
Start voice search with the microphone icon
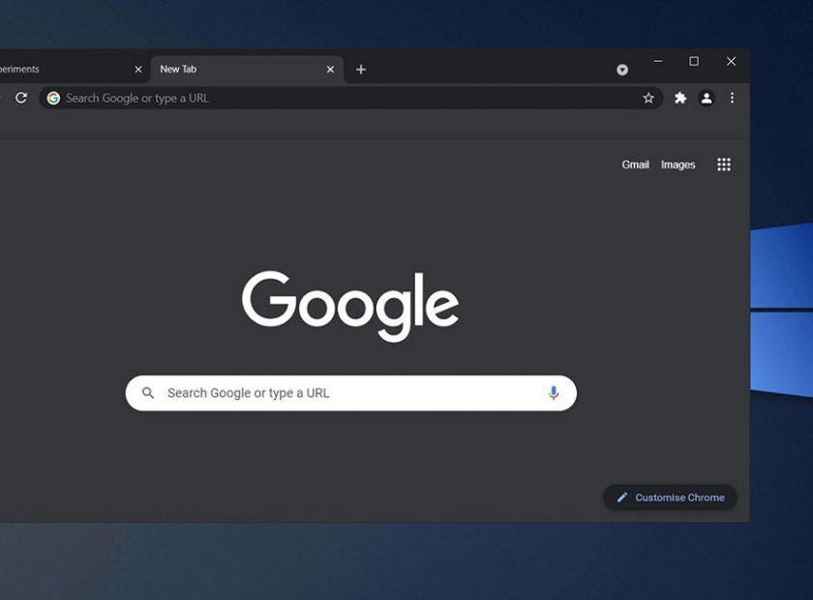pyautogui.click(x=554, y=393)
